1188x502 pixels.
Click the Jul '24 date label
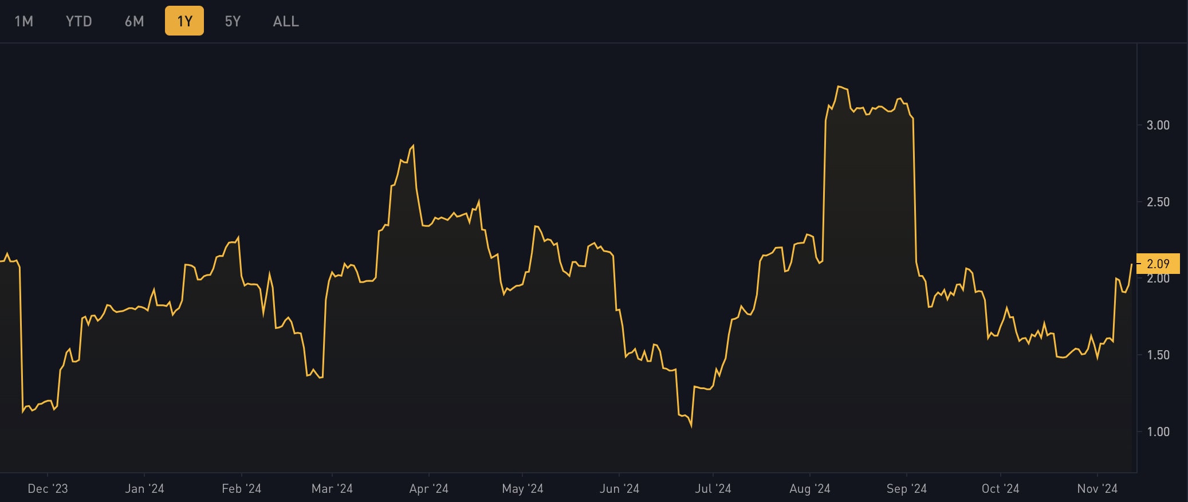[x=713, y=488]
